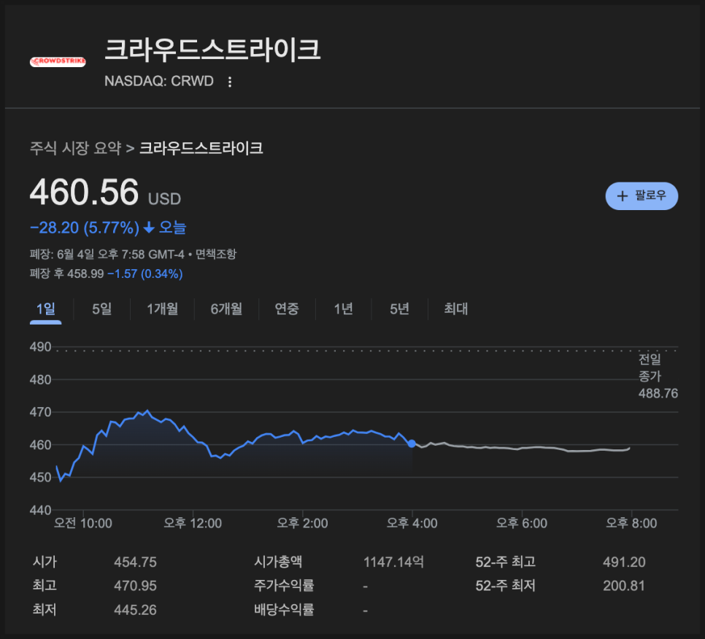Click the 52-주 최고 value 491.20
The image size is (705, 639).
624,562
